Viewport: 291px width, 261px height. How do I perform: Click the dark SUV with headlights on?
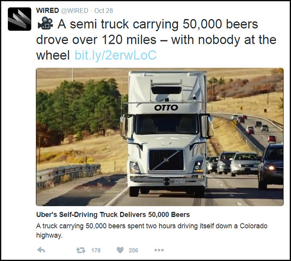point(271,165)
